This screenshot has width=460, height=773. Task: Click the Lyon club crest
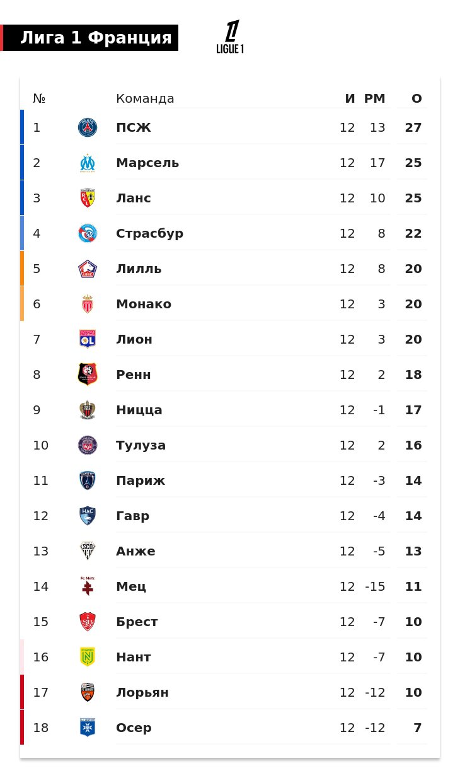point(88,340)
